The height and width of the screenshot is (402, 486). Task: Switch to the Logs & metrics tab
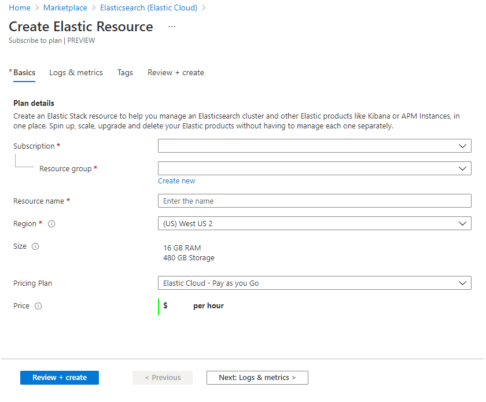76,73
